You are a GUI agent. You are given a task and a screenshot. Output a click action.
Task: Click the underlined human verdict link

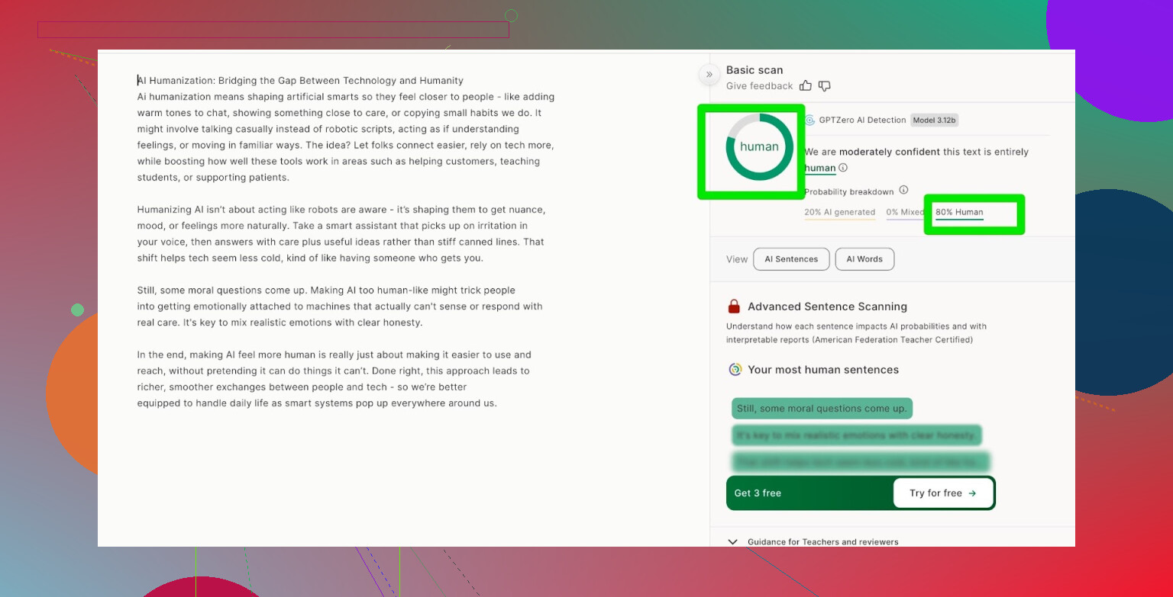click(x=819, y=169)
